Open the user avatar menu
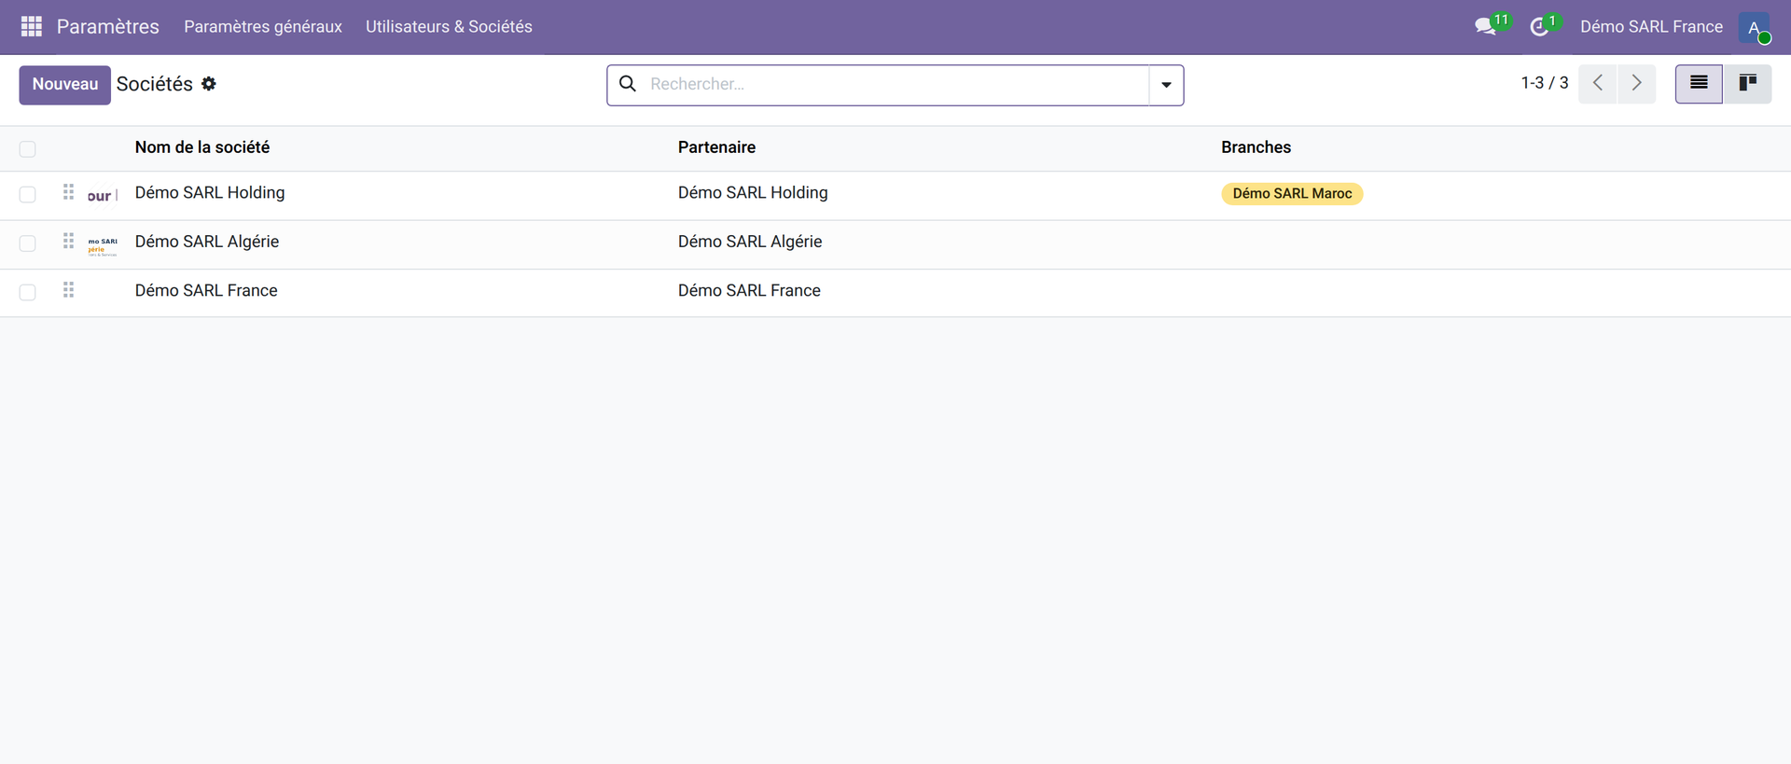The width and height of the screenshot is (1791, 764). (1754, 27)
